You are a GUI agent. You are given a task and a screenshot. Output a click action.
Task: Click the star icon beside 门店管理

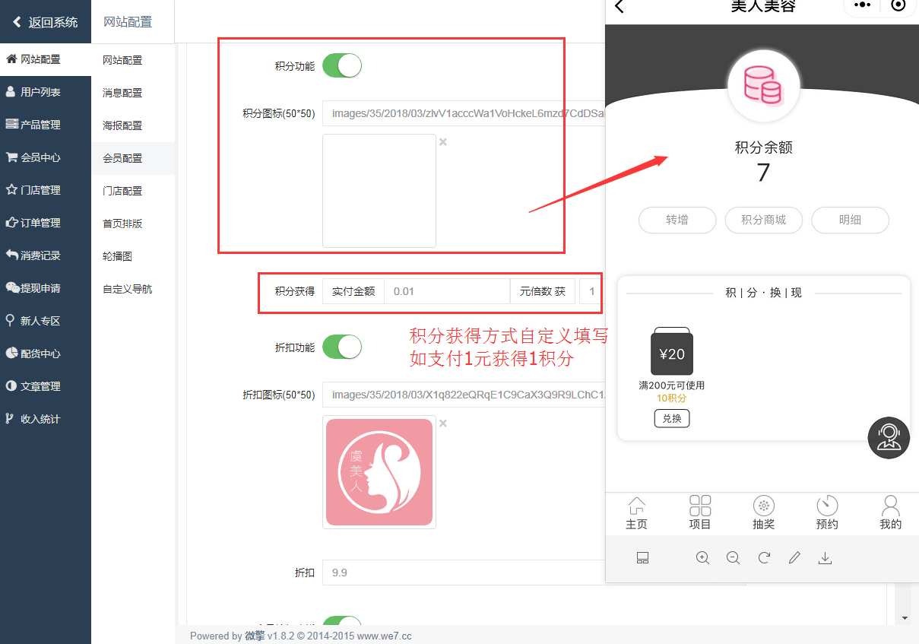pyautogui.click(x=11, y=189)
